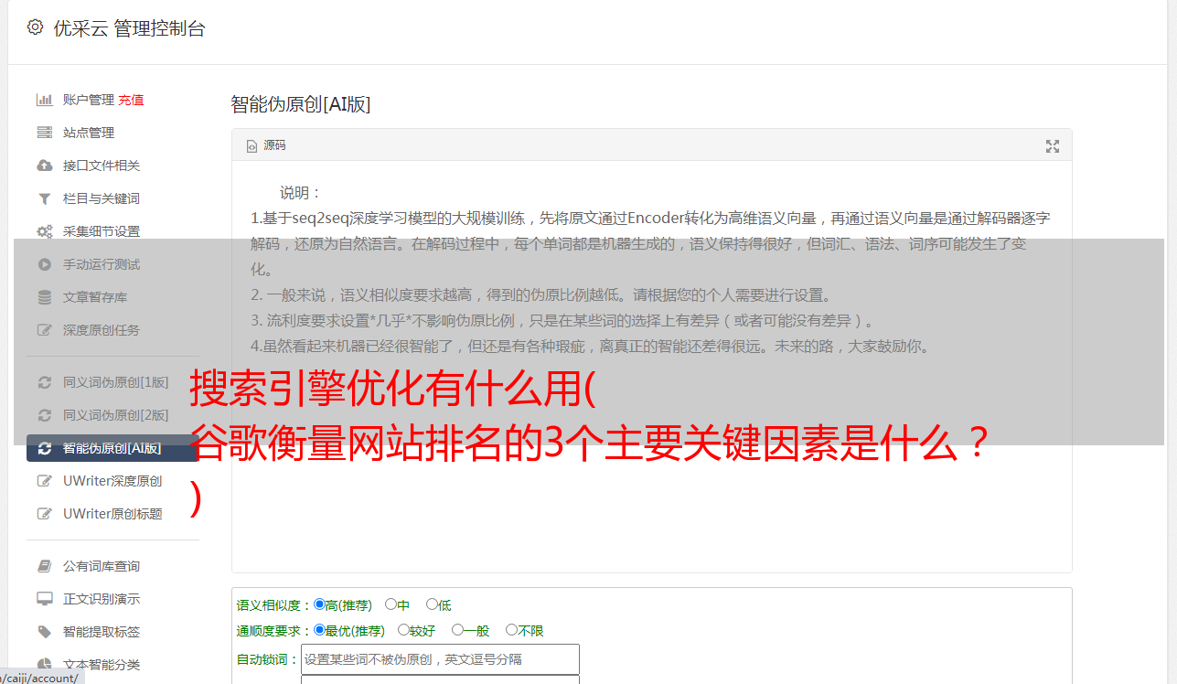Click the gears icon beside 采集细节设置
This screenshot has height=684, width=1177.
point(44,231)
